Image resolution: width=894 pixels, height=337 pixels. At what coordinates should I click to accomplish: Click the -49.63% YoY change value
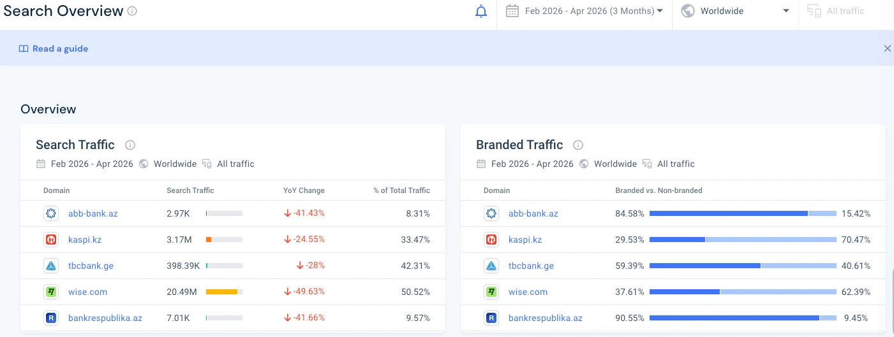pyautogui.click(x=304, y=292)
